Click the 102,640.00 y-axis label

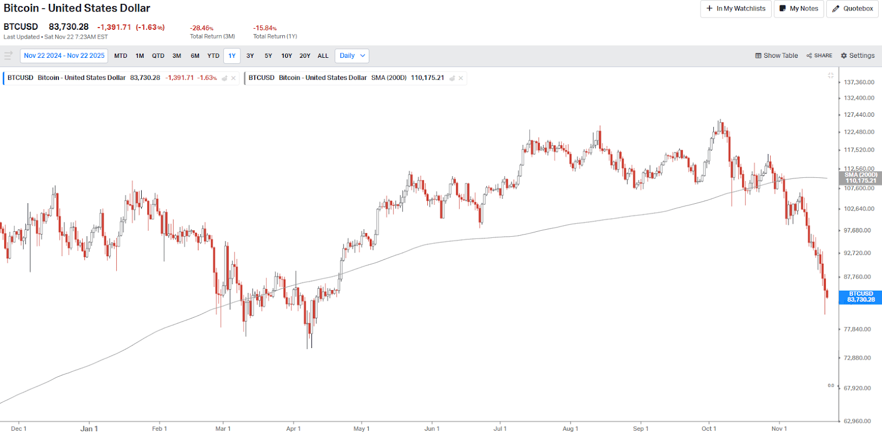[x=859, y=209]
